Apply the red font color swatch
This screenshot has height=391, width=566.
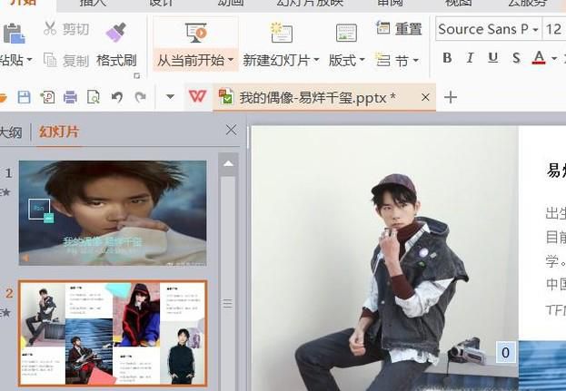click(x=539, y=58)
